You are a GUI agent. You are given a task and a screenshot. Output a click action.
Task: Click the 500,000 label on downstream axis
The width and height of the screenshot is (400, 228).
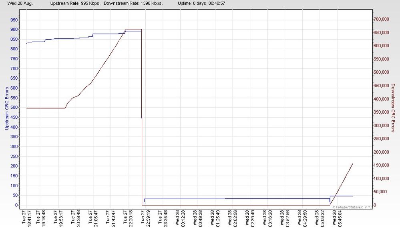(x=382, y=72)
